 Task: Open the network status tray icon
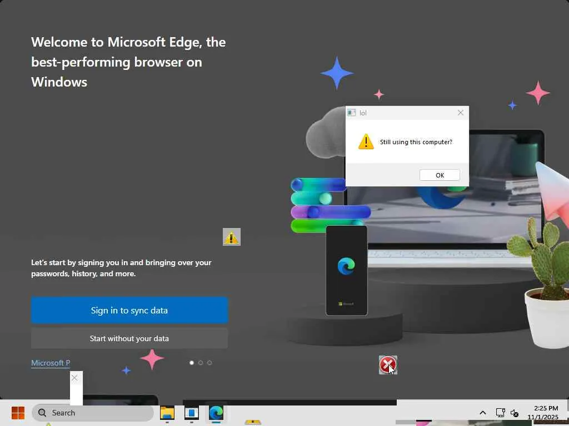tap(501, 413)
